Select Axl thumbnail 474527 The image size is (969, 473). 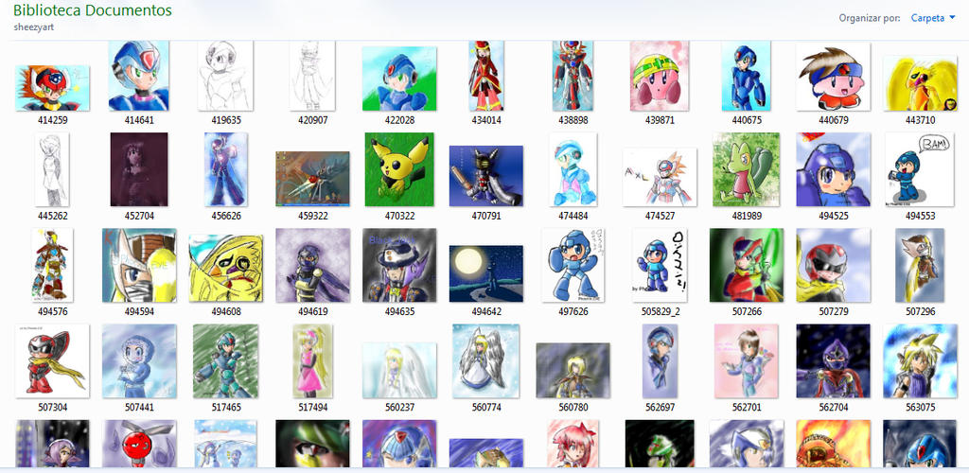coord(660,177)
